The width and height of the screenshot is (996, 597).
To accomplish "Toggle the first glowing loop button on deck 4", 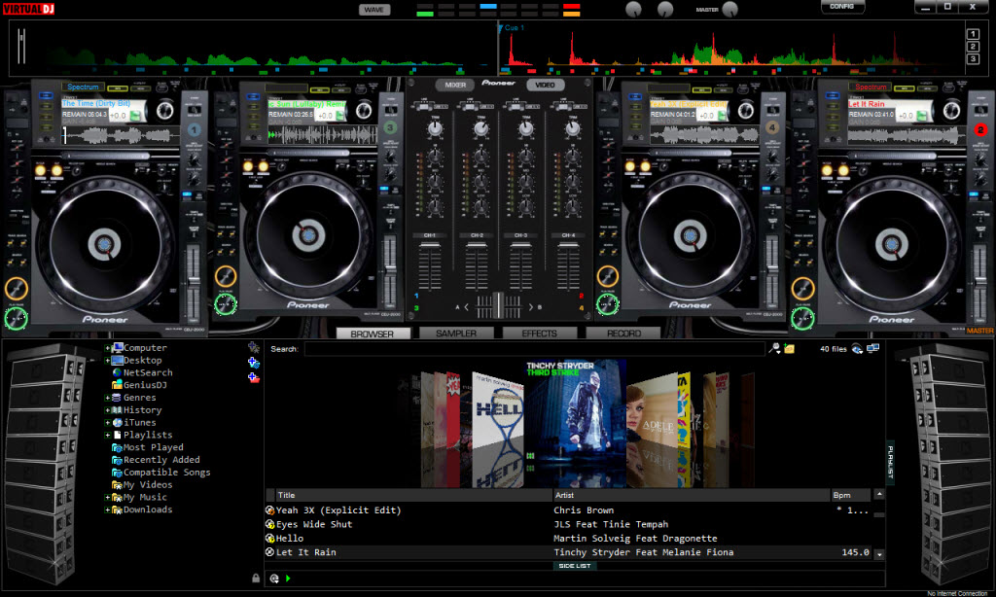I will click(629, 167).
